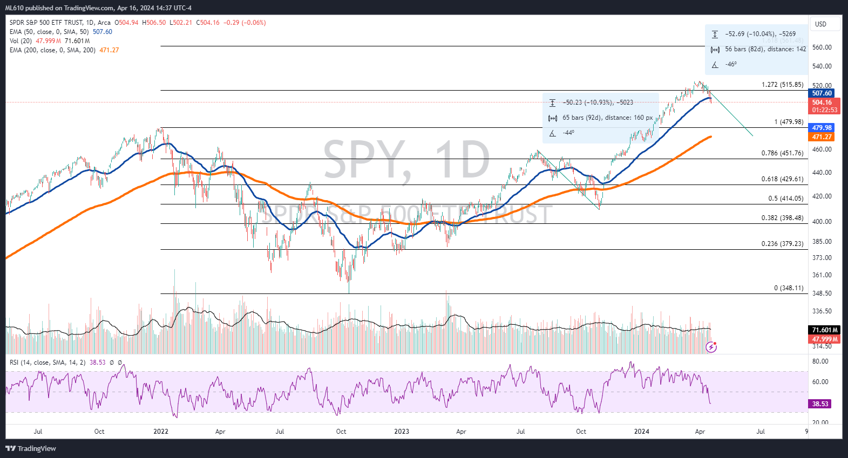Click the 440.00 price axis label

coord(822,173)
